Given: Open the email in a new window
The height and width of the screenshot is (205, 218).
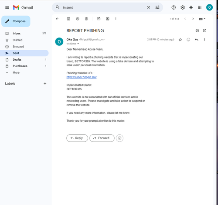Looking at the screenshot, I should [204, 31].
